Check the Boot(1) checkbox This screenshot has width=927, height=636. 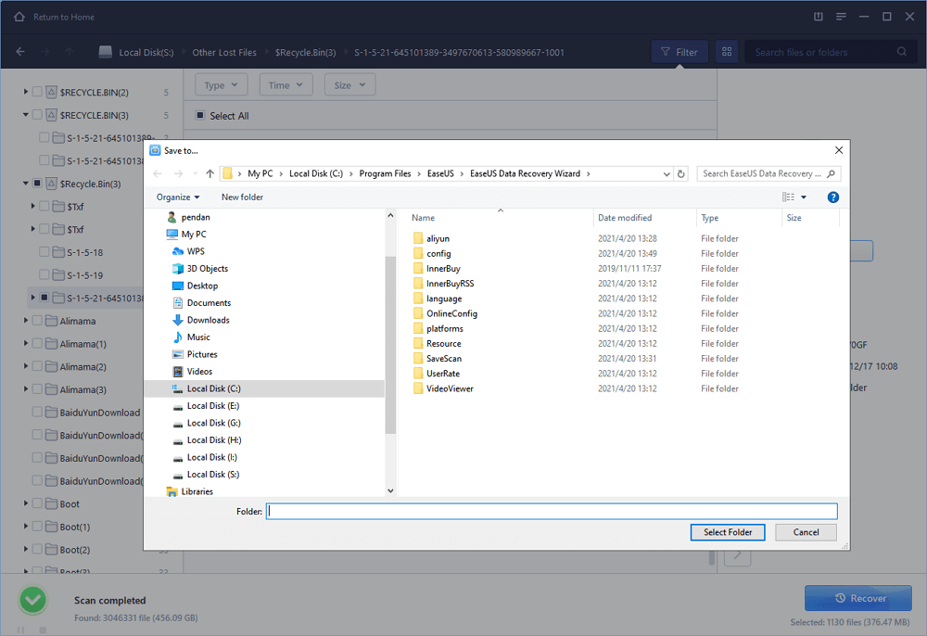[37, 527]
